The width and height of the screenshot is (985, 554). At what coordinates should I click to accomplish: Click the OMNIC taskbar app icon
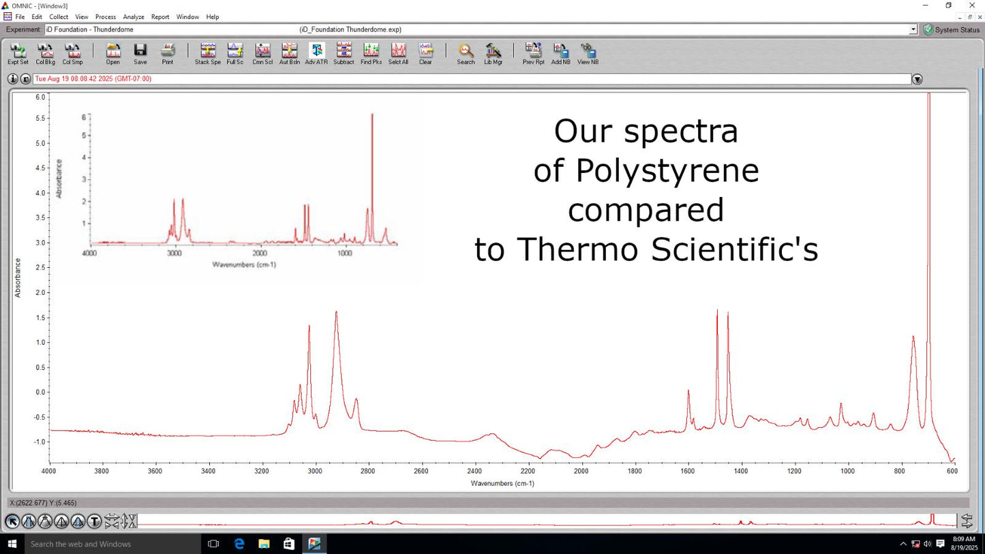coord(314,544)
